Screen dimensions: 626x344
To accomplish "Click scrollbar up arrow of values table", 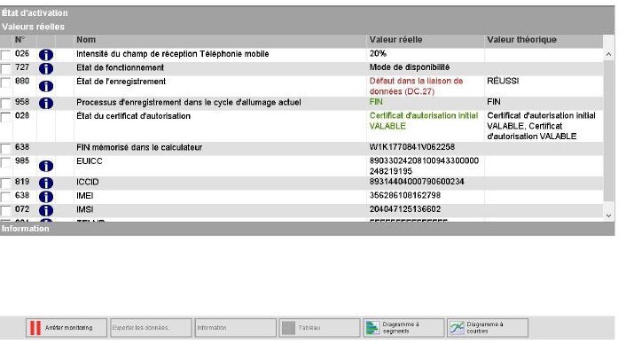I will (608, 54).
